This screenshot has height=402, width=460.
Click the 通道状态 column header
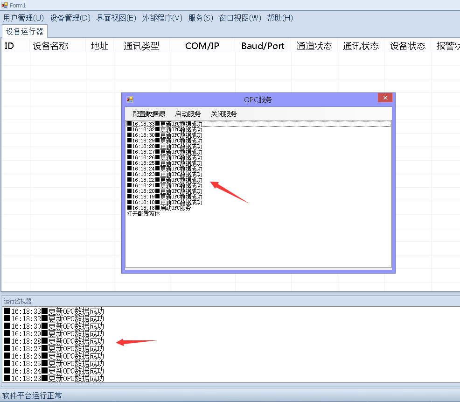point(314,46)
